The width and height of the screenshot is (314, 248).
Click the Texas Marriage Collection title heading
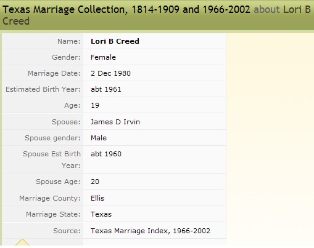(126, 9)
